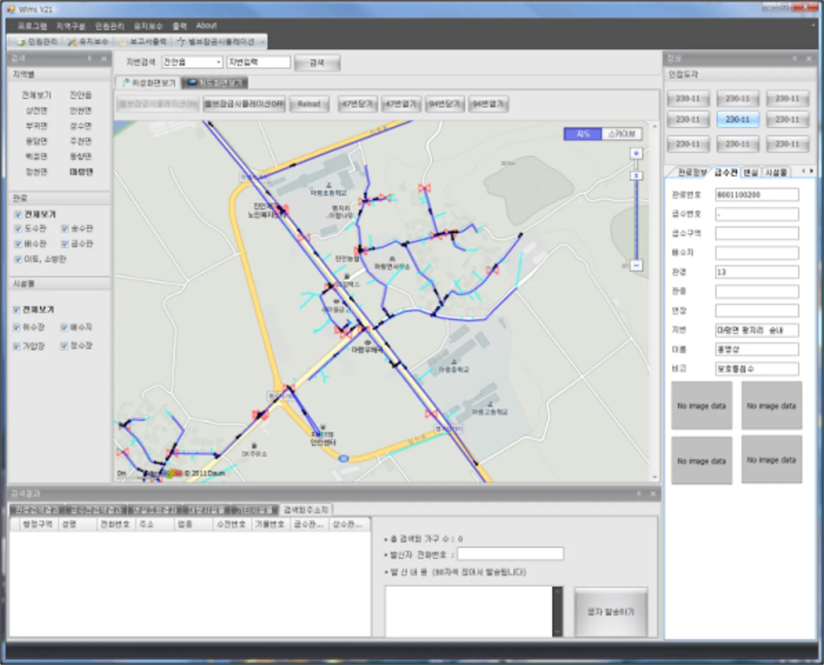This screenshot has height=665, width=824.
Task: Click the pin icon on 정보 panel
Action: [795, 58]
